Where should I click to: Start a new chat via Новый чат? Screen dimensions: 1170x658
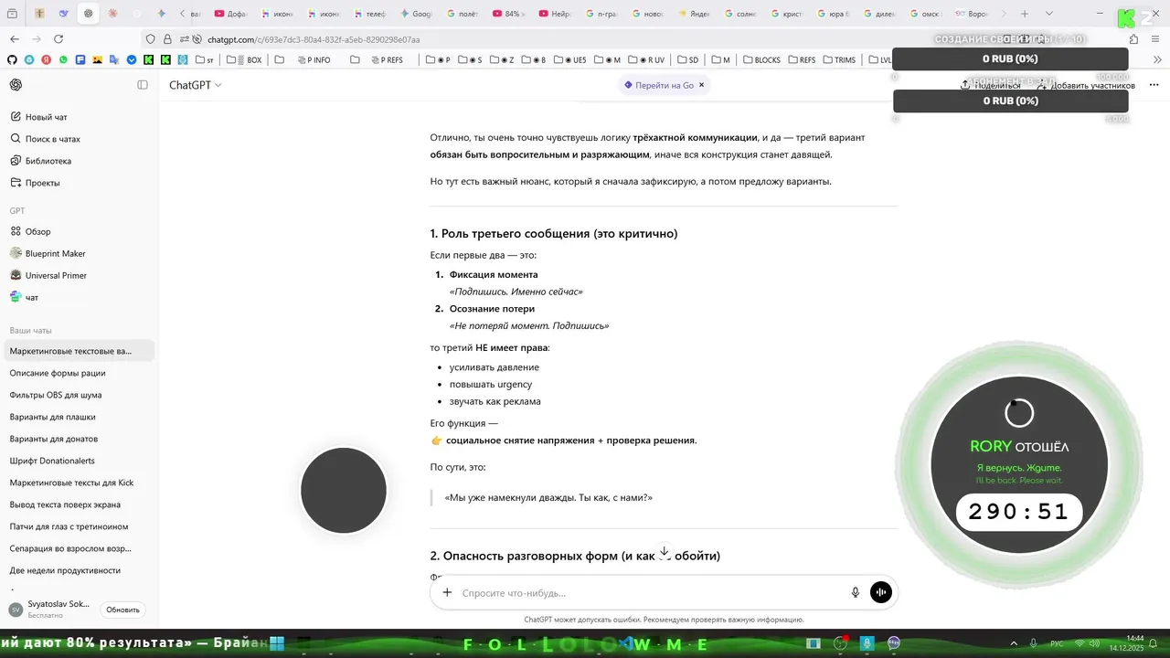click(38, 117)
